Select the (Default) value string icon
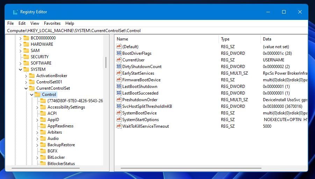 (x=119, y=46)
